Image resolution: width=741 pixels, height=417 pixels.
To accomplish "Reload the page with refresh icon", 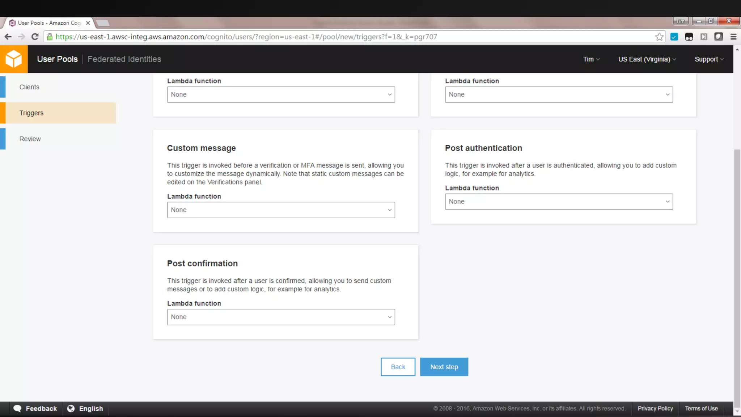I will pos(35,37).
